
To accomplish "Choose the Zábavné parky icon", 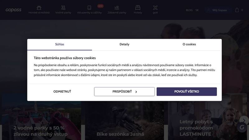I will point(117,7).
